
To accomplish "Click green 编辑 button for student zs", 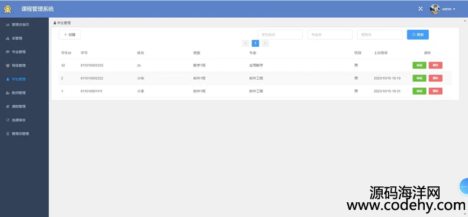I will pyautogui.click(x=419, y=65).
